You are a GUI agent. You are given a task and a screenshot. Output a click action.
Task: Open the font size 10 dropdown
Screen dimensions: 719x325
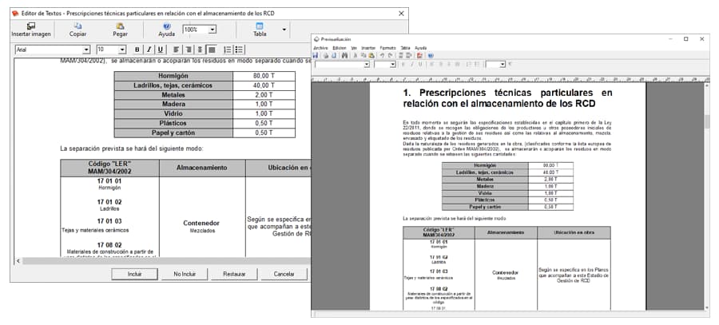122,50
